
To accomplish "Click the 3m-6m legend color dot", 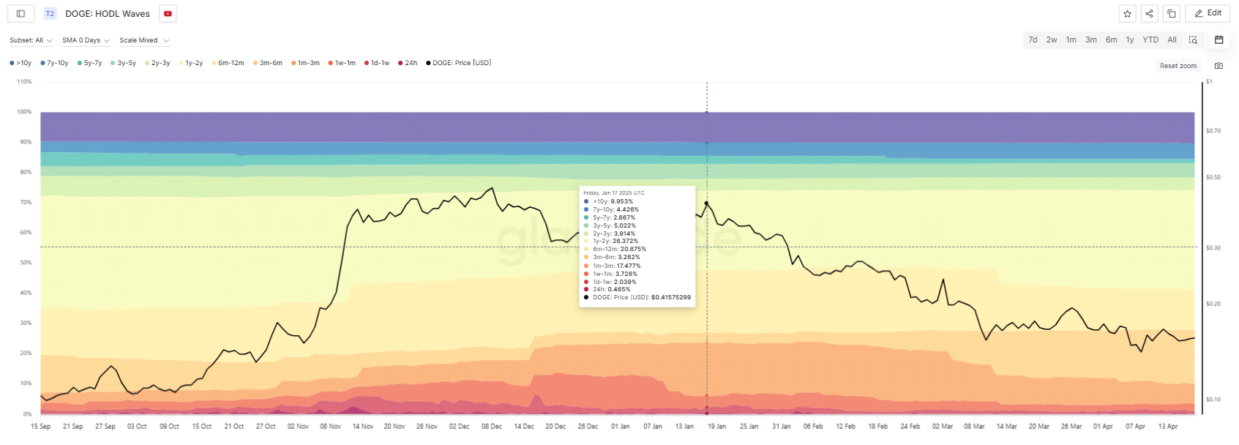I will (255, 64).
